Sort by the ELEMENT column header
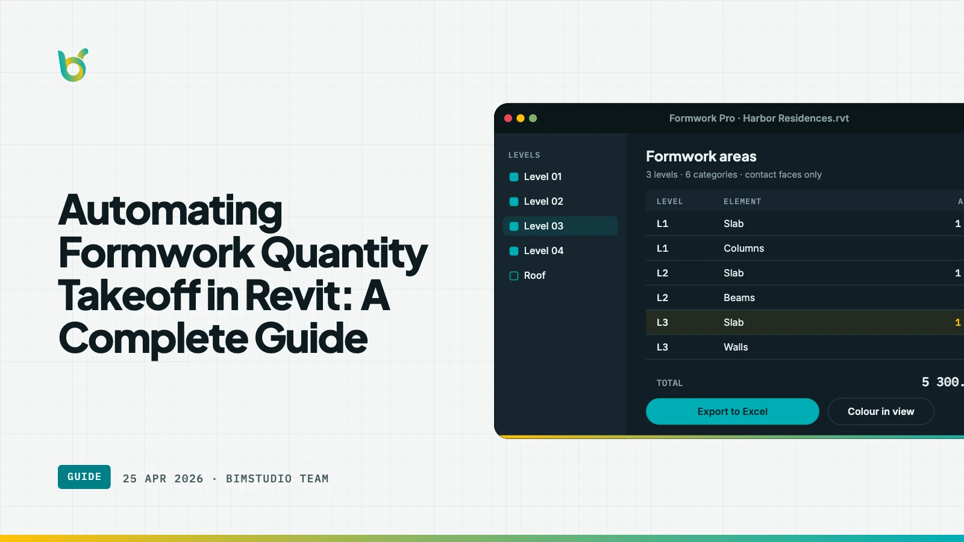Screen dimensions: 964x542 742,202
